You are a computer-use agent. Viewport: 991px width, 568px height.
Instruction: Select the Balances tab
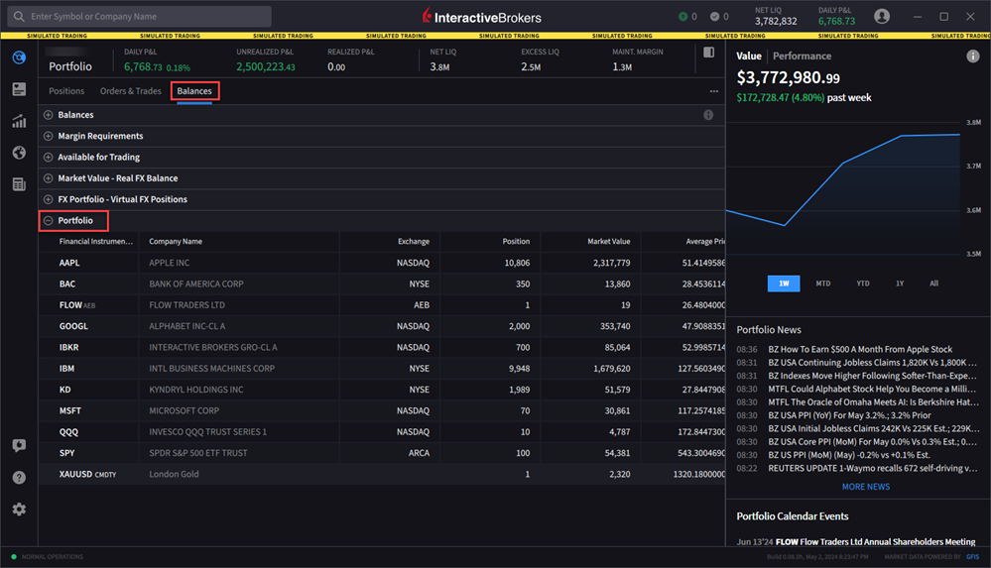194,91
